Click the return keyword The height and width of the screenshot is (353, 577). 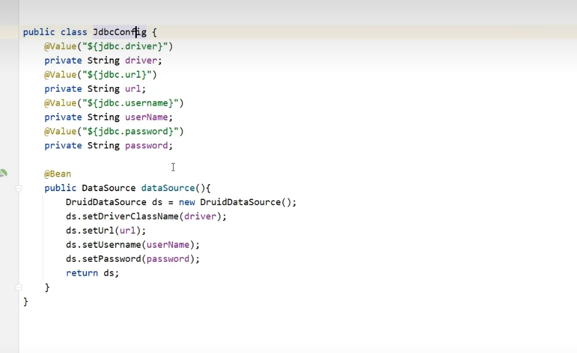(82, 273)
